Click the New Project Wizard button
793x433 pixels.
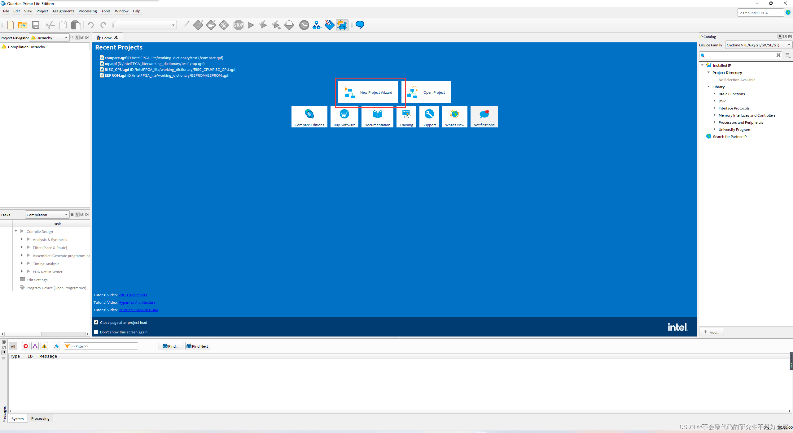[368, 92]
